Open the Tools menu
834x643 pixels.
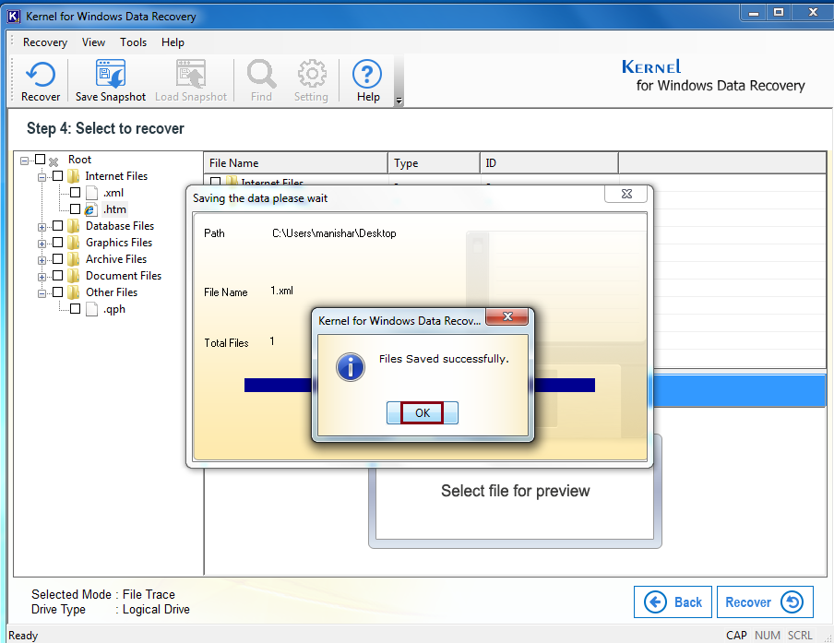pos(133,42)
